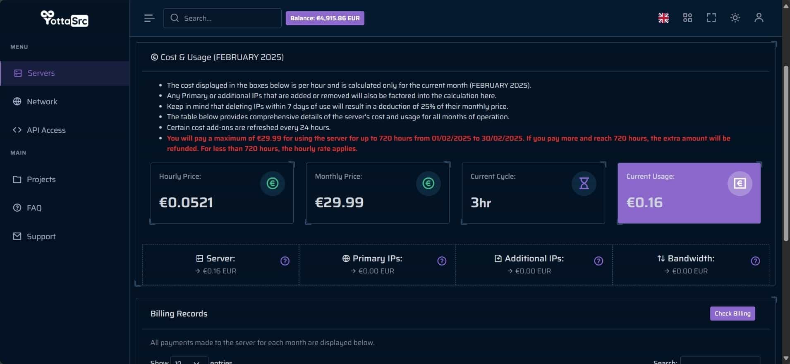
Task: Open the apps grid icon in header
Action: point(687,18)
